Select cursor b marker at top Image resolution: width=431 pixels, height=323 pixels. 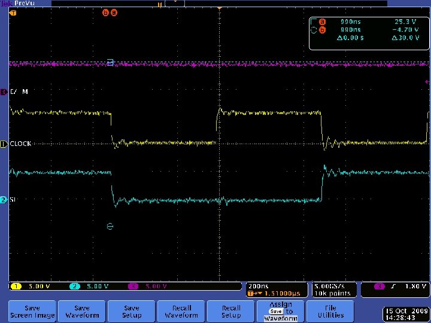107,13
